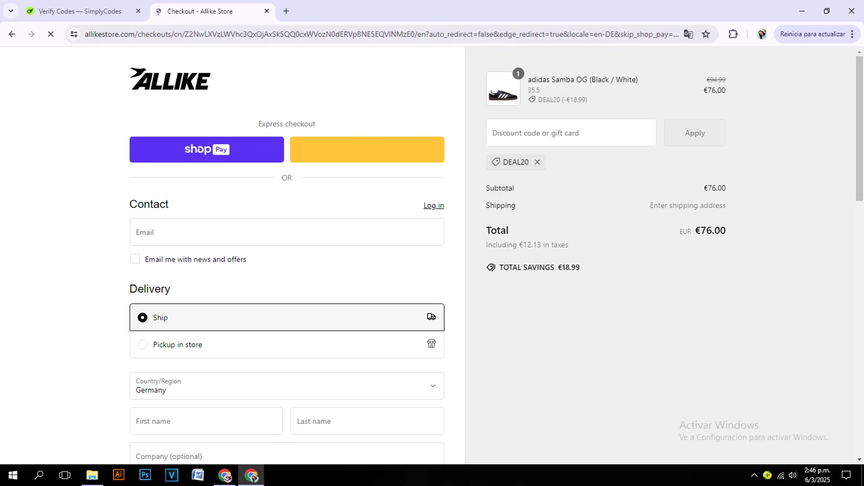Screen dimensions: 864x486
Task: Click the translate page icon
Action: tap(688, 34)
